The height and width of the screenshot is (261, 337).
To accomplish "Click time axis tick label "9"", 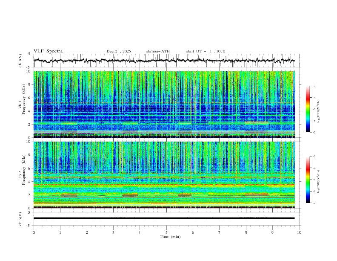I will tap(272, 232).
